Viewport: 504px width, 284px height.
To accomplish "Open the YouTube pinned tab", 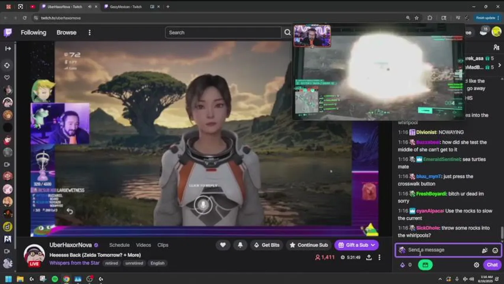I will click(x=32, y=7).
